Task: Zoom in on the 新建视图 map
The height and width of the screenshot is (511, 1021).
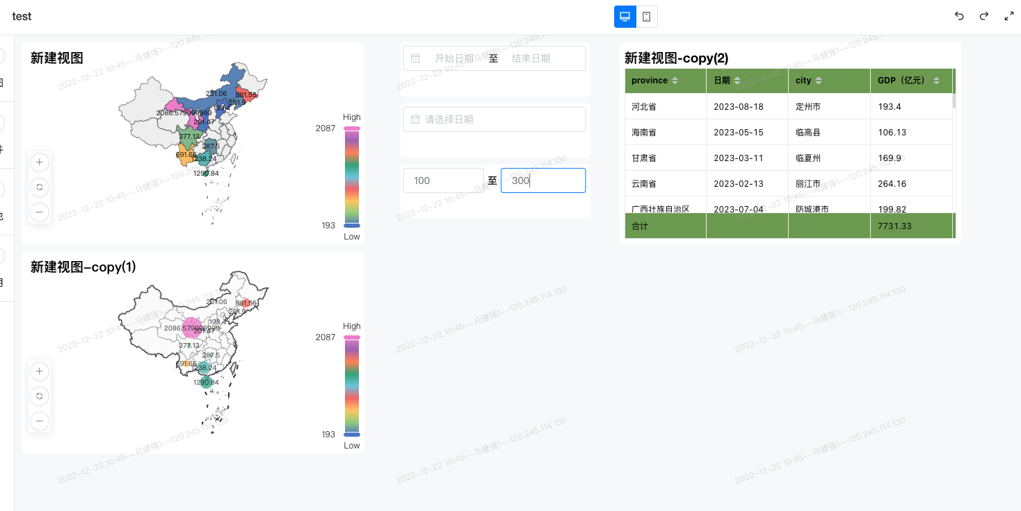Action: [40, 162]
